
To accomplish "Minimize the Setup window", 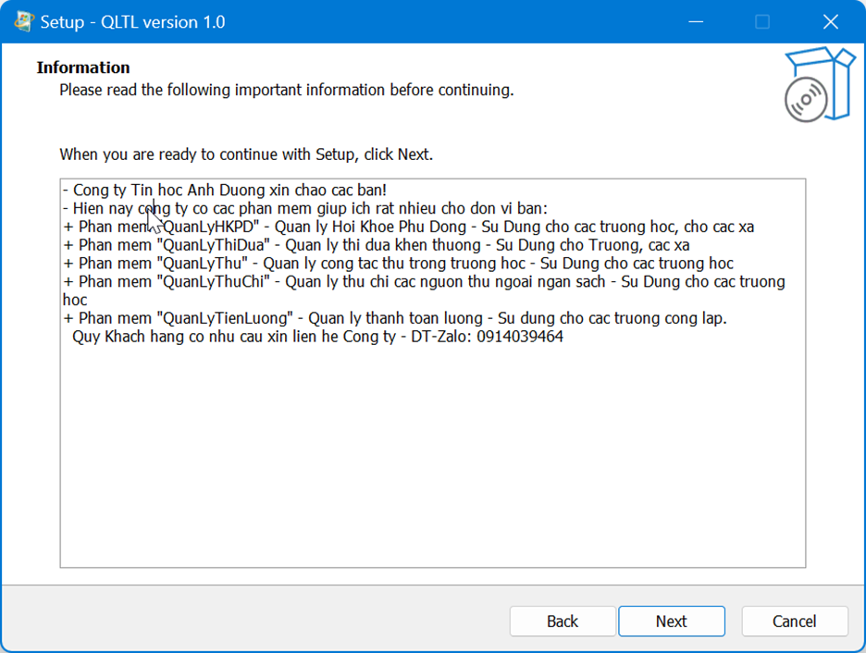I will click(x=694, y=21).
